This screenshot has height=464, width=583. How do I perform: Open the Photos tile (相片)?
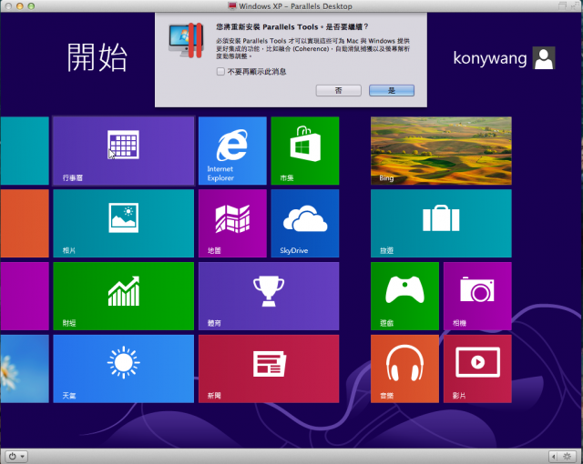pyautogui.click(x=124, y=224)
